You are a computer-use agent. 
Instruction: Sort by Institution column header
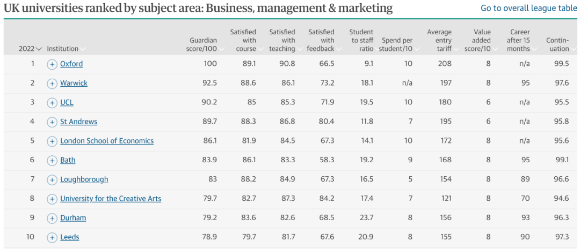click(x=63, y=49)
